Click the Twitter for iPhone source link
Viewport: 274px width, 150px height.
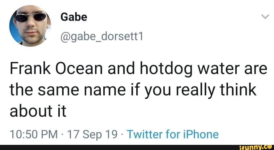(x=173, y=134)
